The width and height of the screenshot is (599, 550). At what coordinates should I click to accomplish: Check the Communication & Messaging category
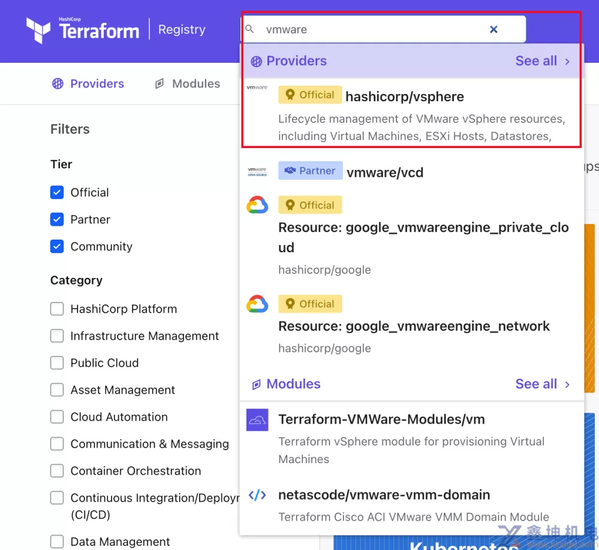[x=57, y=444]
